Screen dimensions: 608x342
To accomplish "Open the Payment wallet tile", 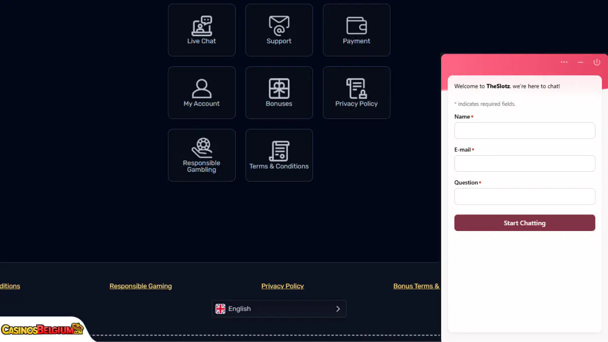I will click(x=356, y=30).
